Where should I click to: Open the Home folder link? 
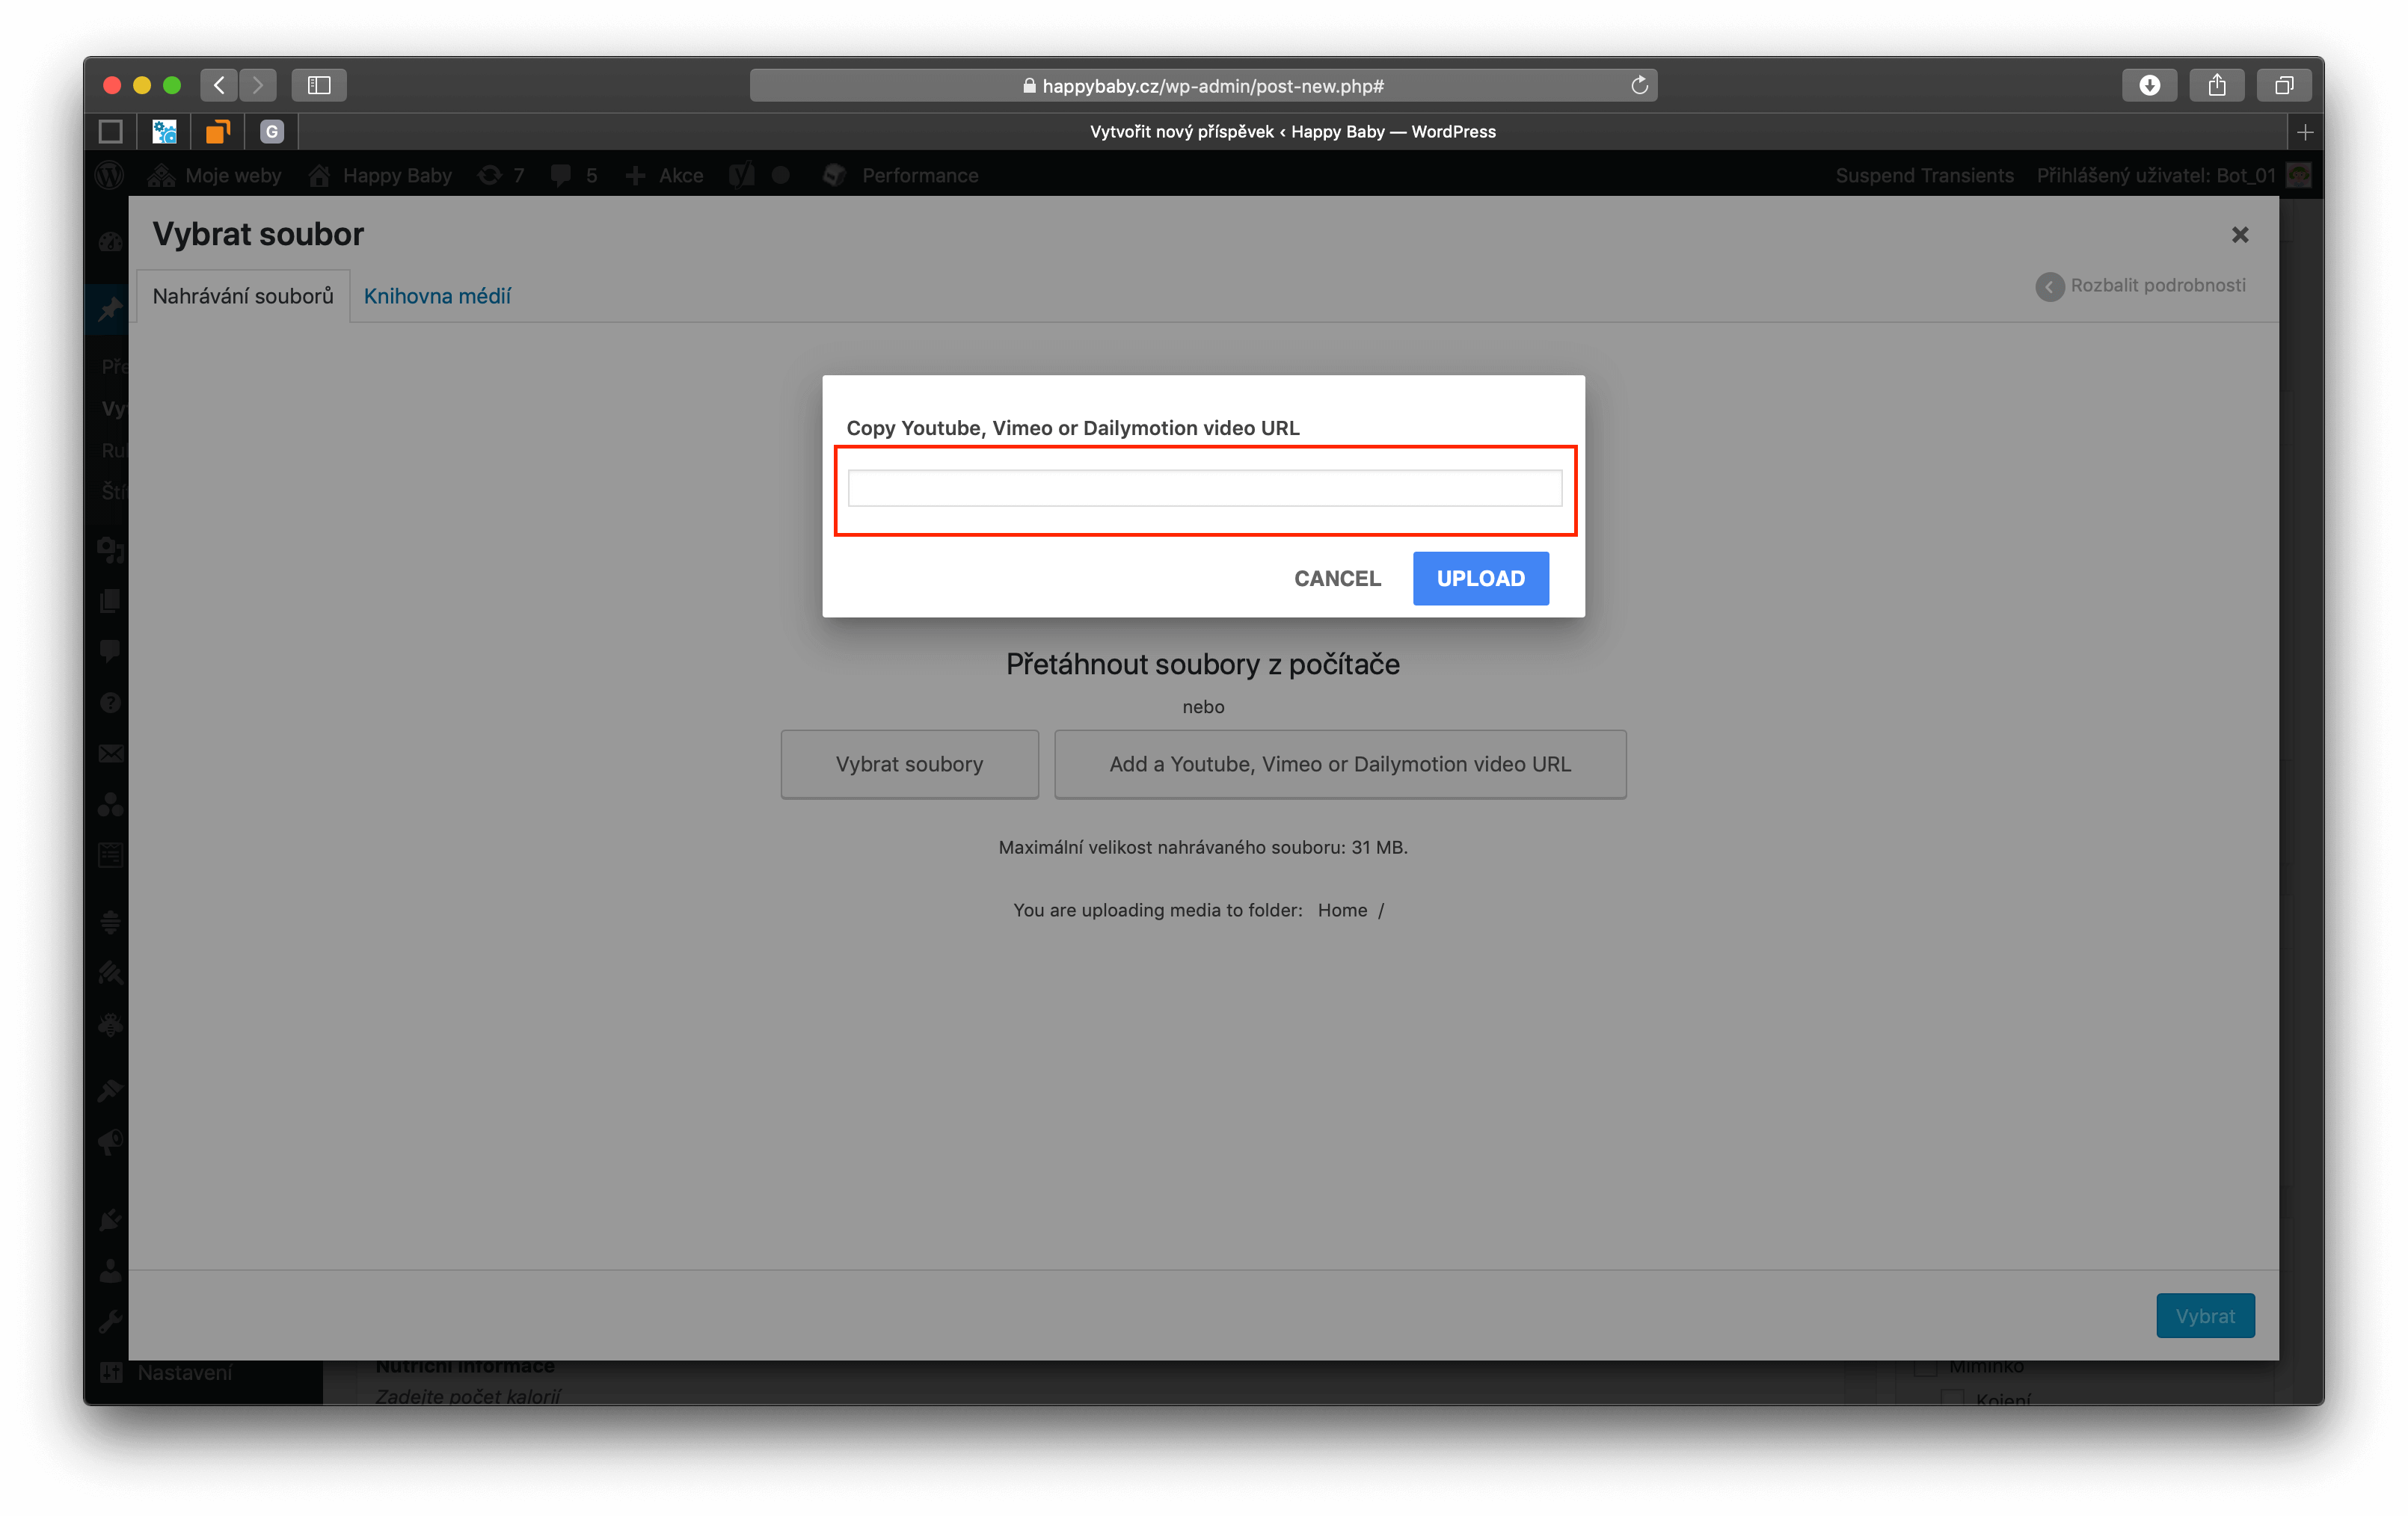click(x=1342, y=910)
